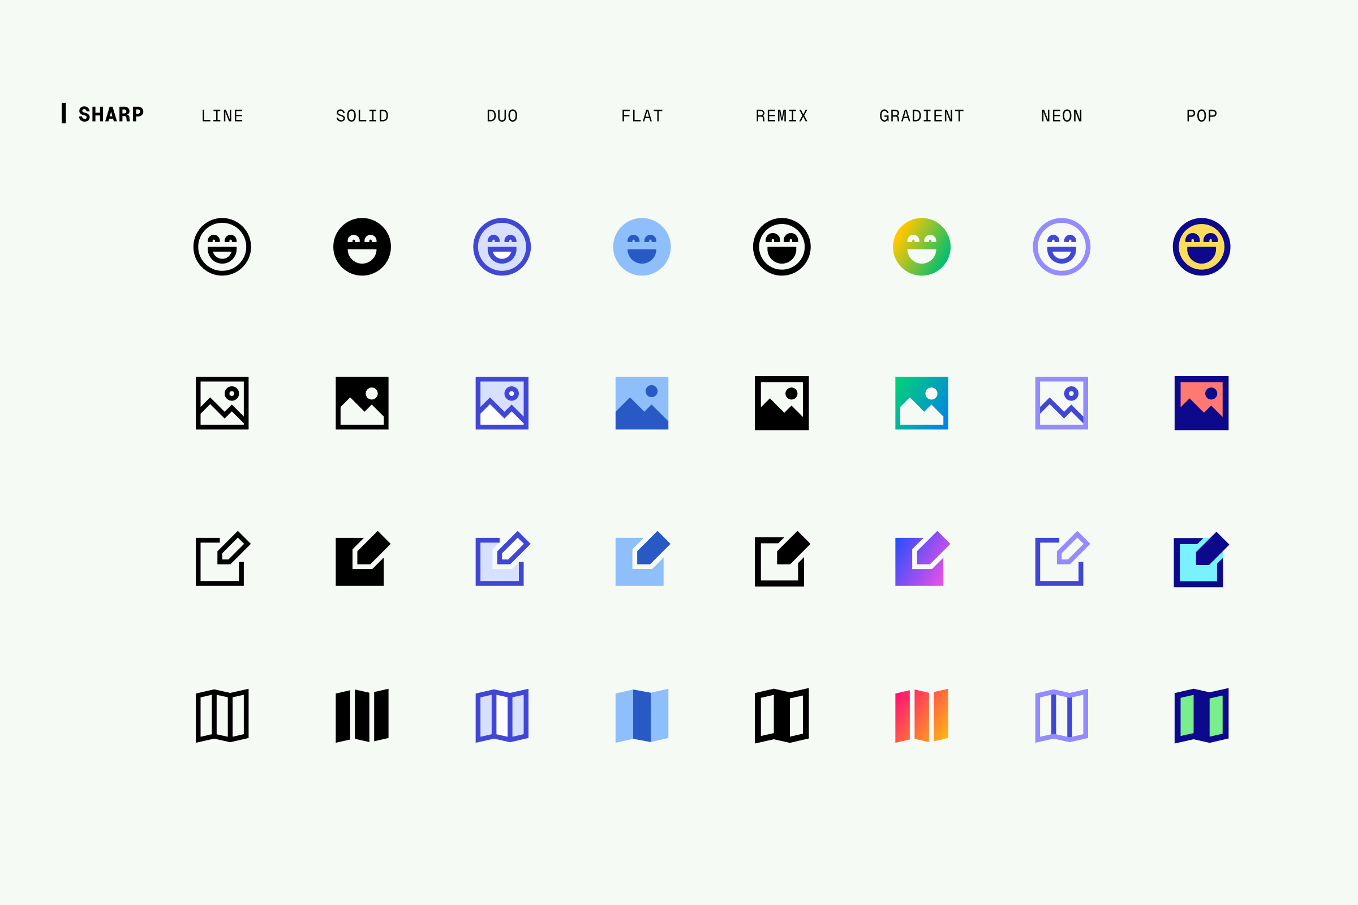This screenshot has height=905, width=1358.
Task: Select the Remix style edit pencil icon
Action: (782, 559)
